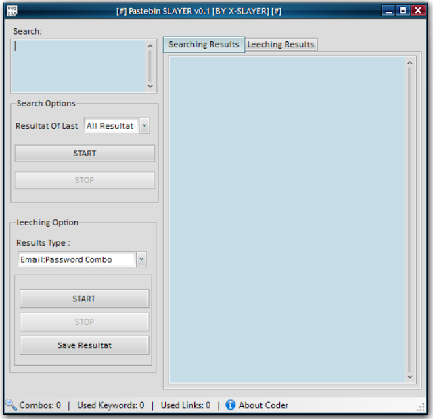Open the Resultat Of Last dropdown arrow
This screenshot has height=419, width=433.
click(144, 126)
